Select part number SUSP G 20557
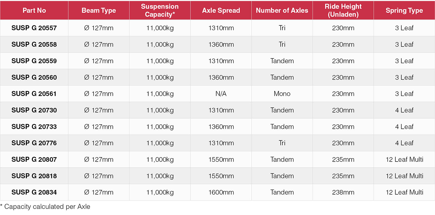 tap(34, 28)
